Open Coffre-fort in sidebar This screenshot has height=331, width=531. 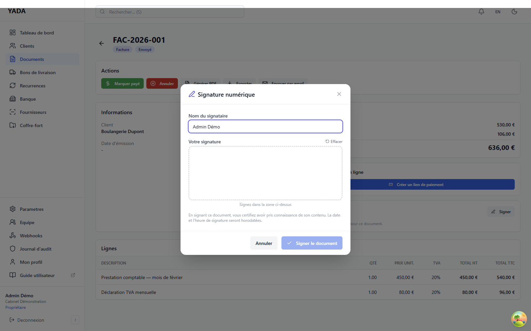[31, 125]
